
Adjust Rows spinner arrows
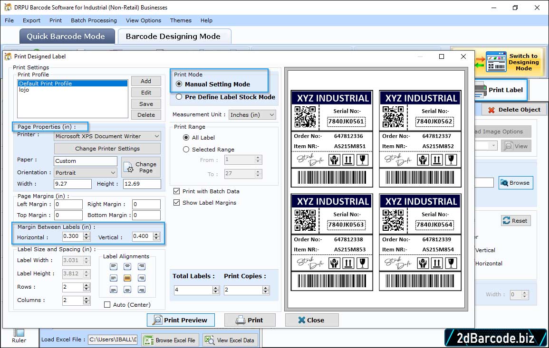tap(87, 287)
